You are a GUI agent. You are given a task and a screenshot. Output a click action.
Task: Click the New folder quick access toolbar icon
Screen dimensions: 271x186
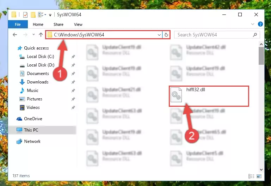click(x=33, y=15)
